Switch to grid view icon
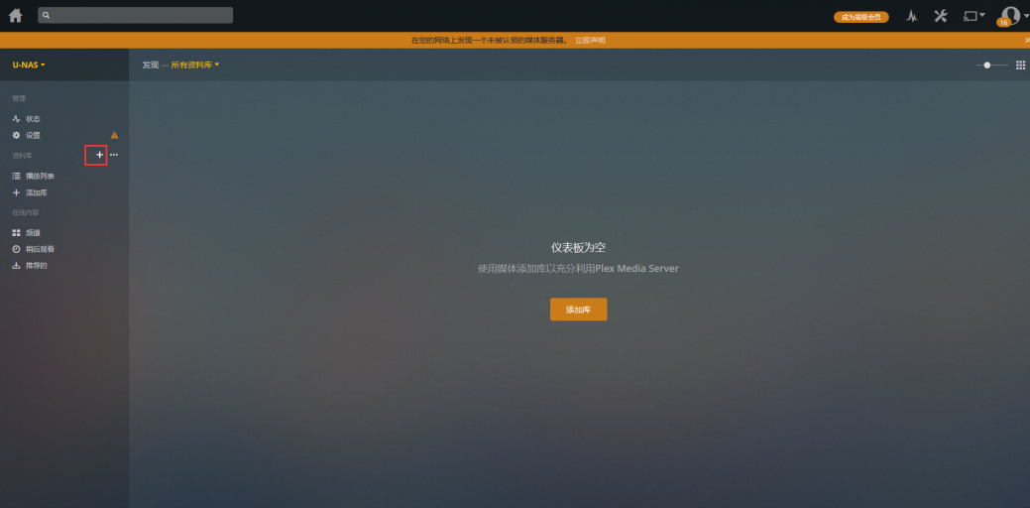Screen dimensions: 1030x508 click(x=1020, y=64)
